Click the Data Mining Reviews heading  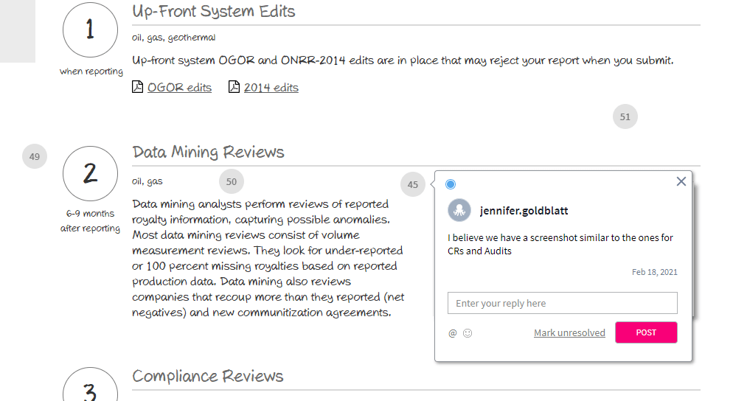[x=208, y=152]
